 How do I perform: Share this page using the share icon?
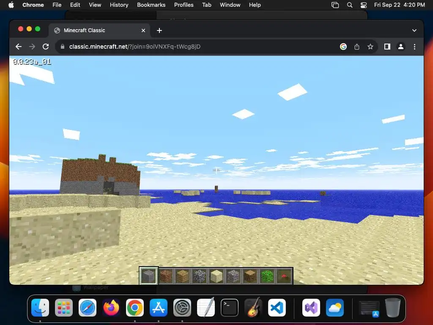(357, 47)
